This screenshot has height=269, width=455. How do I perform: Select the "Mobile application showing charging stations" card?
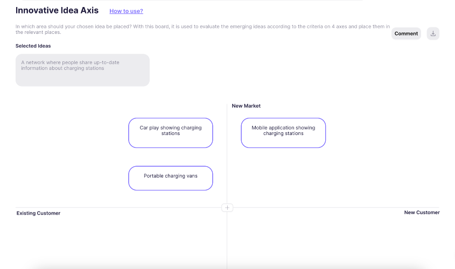point(283,133)
